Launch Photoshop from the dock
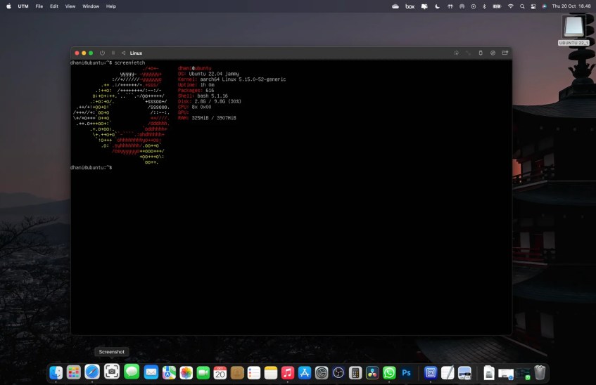This screenshot has height=385, width=596. coord(406,372)
